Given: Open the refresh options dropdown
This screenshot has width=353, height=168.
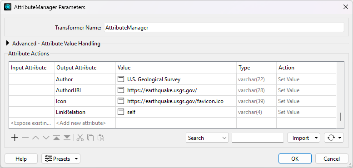Looking at the screenshot, I should pyautogui.click(x=334, y=138).
